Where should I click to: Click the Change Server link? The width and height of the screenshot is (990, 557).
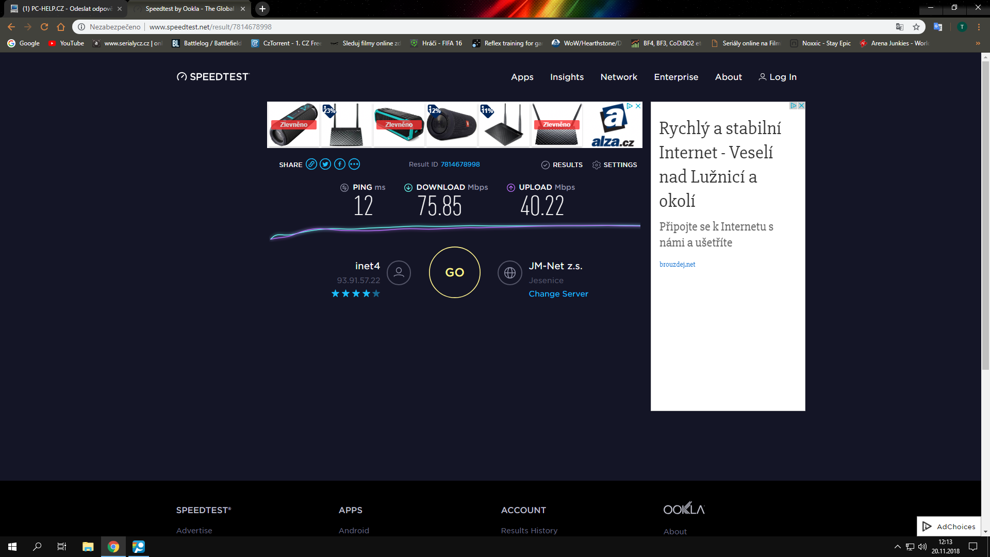click(558, 294)
